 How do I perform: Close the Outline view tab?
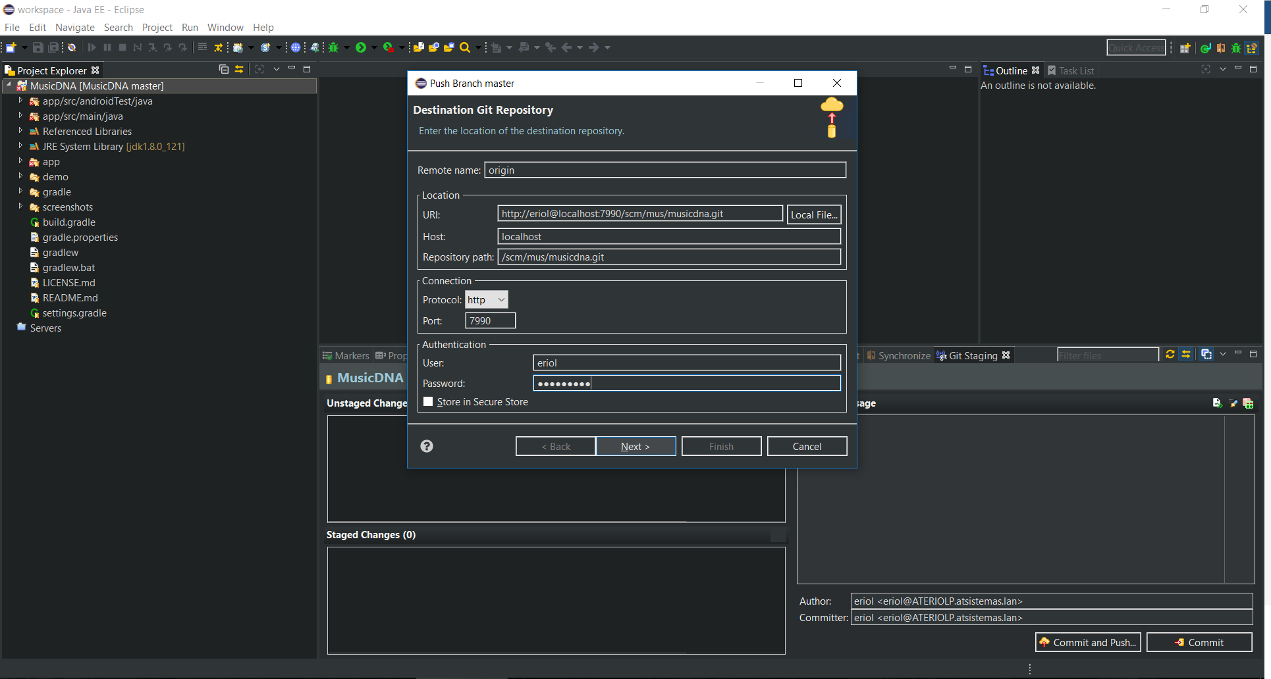click(x=1036, y=70)
